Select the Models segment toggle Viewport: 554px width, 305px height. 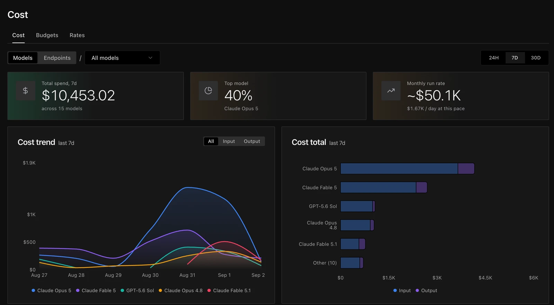pyautogui.click(x=23, y=58)
